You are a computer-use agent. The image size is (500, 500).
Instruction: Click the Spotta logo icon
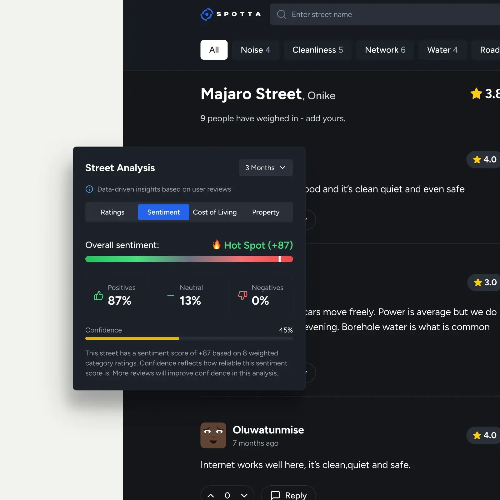[207, 14]
